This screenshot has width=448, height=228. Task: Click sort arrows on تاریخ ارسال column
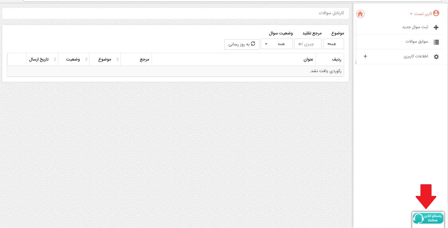click(x=55, y=59)
